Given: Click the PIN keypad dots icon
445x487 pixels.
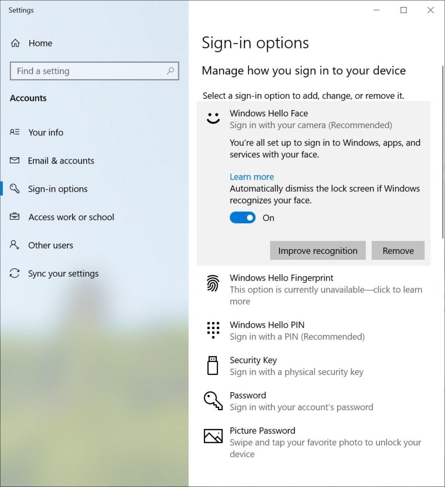Looking at the screenshot, I should 213,330.
